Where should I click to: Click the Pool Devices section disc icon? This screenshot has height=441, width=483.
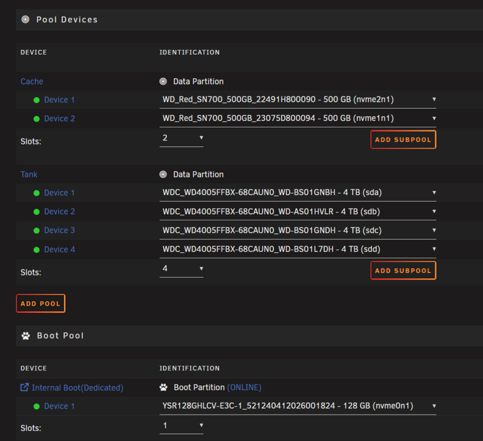[x=25, y=19]
